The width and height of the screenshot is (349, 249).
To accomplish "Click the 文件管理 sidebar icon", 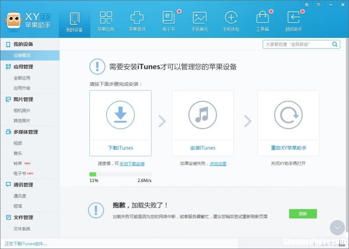I will [8, 217].
